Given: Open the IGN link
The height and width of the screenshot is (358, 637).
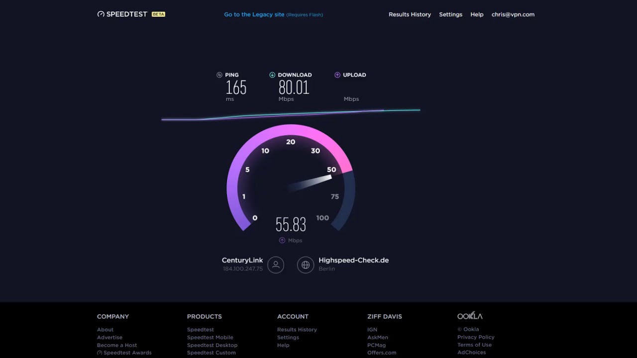Looking at the screenshot, I should click(372, 330).
